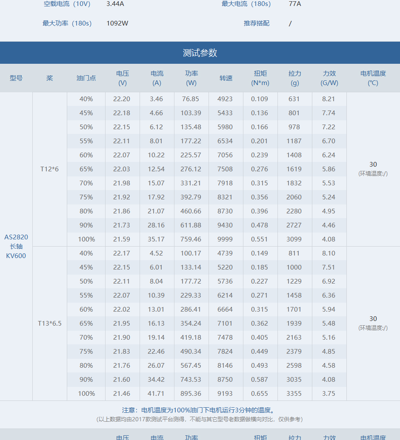Viewport: 400px width, 440px height.
Task: Click the 77A max current value
Action: (x=295, y=4)
